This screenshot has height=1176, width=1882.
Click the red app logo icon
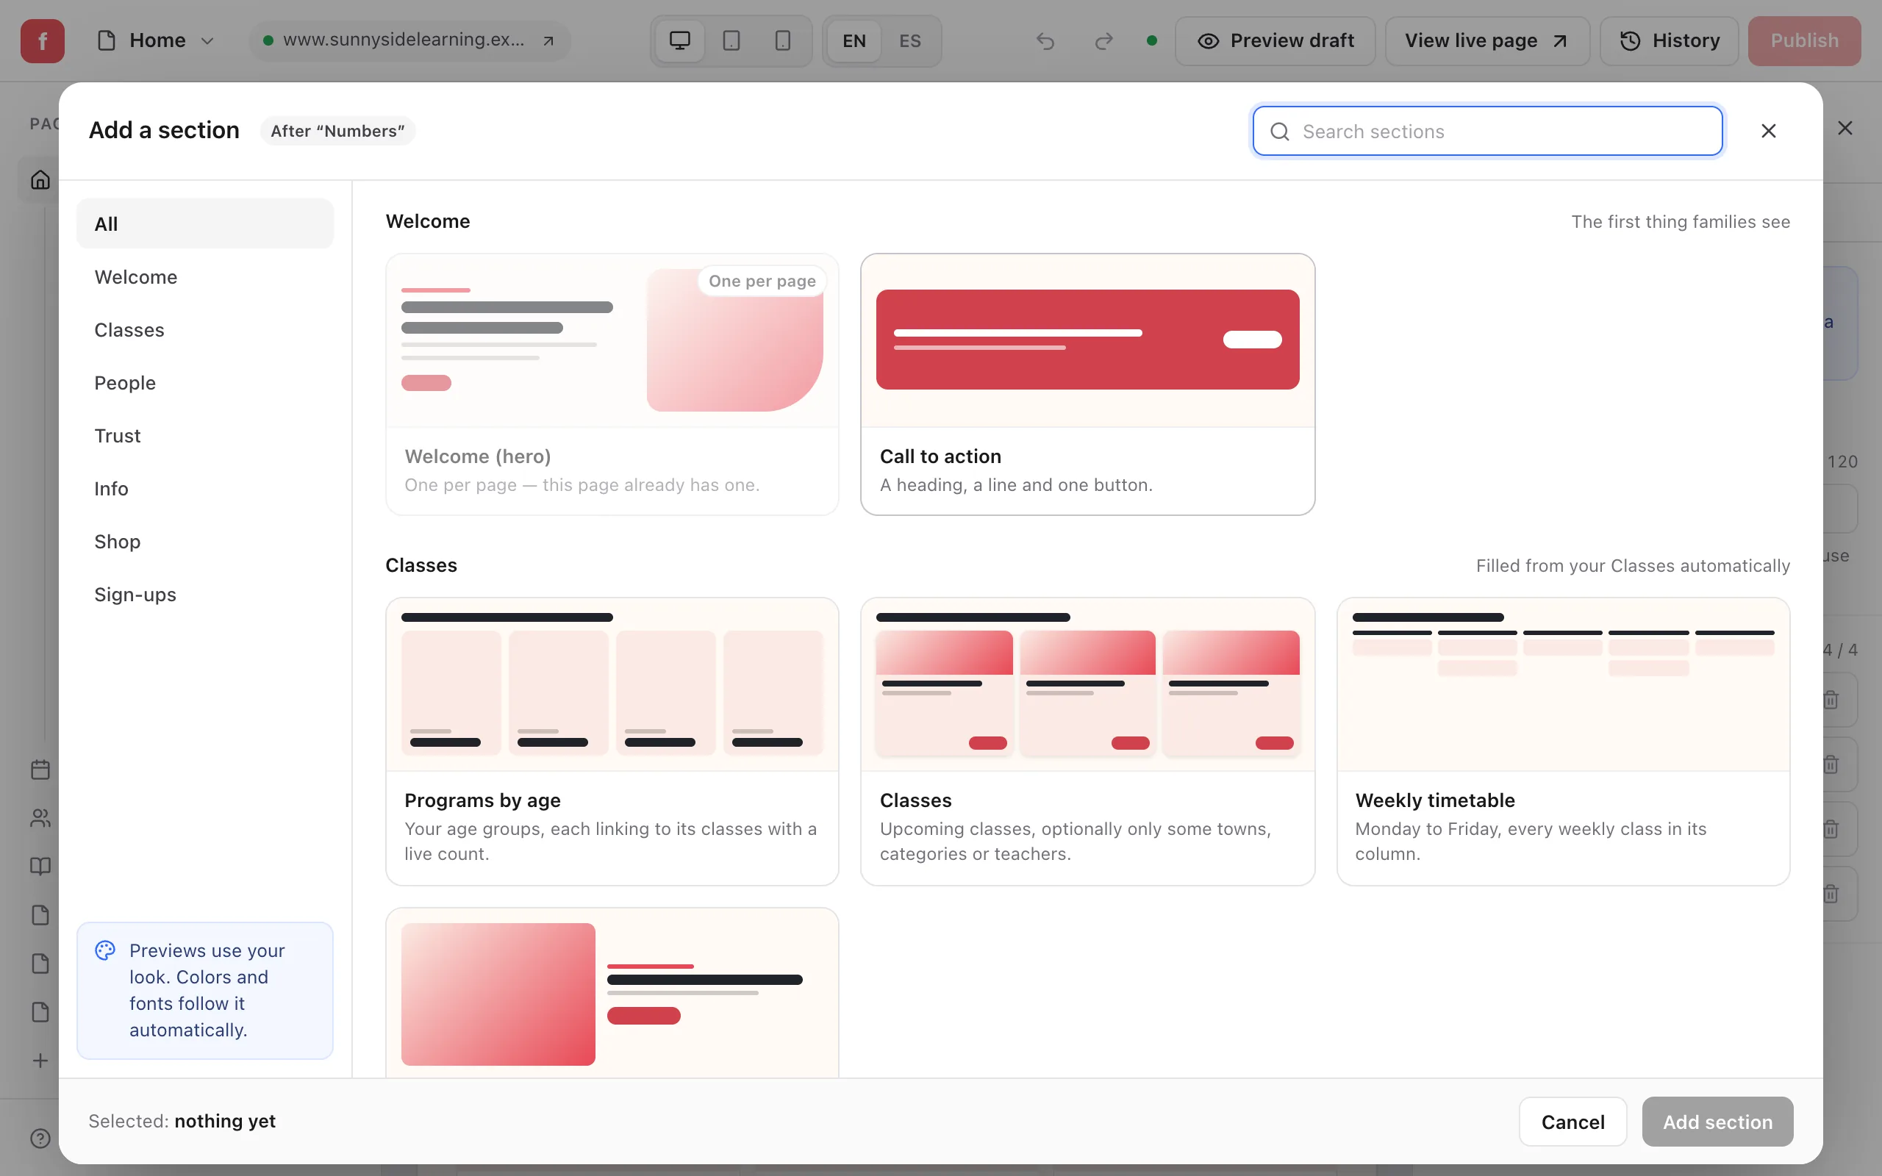coord(42,40)
